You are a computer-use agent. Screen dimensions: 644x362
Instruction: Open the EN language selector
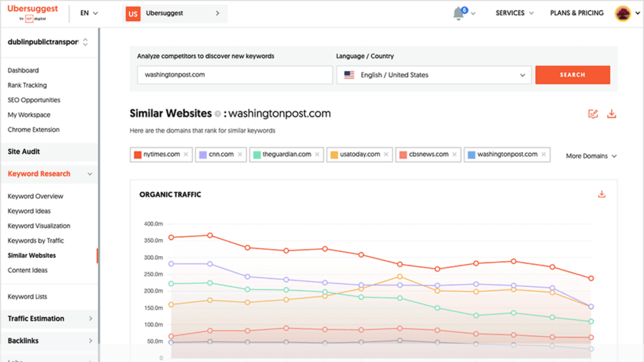pos(89,13)
